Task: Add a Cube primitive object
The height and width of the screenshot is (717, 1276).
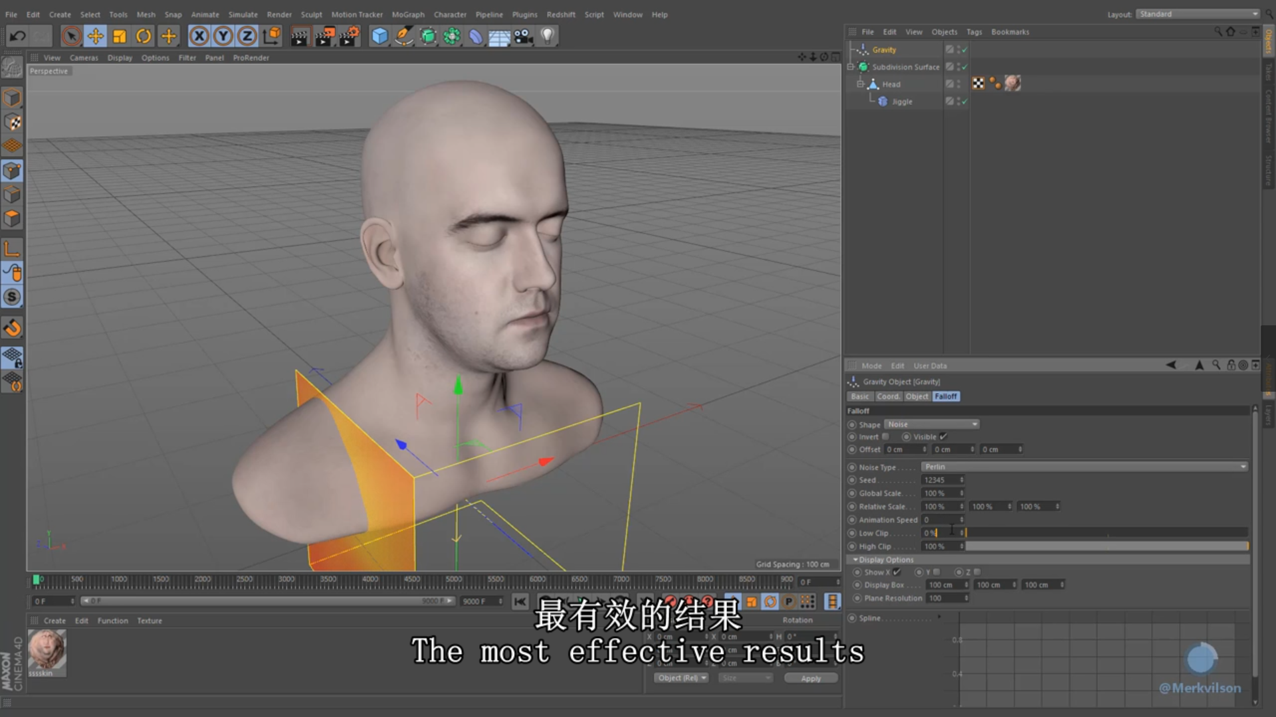Action: [x=379, y=36]
